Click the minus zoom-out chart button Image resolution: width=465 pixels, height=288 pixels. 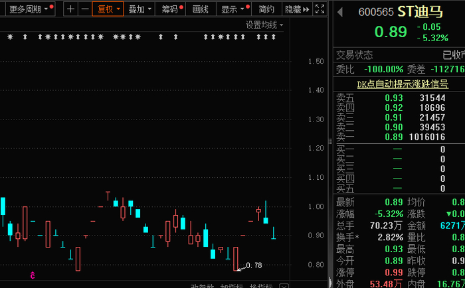click(85, 9)
